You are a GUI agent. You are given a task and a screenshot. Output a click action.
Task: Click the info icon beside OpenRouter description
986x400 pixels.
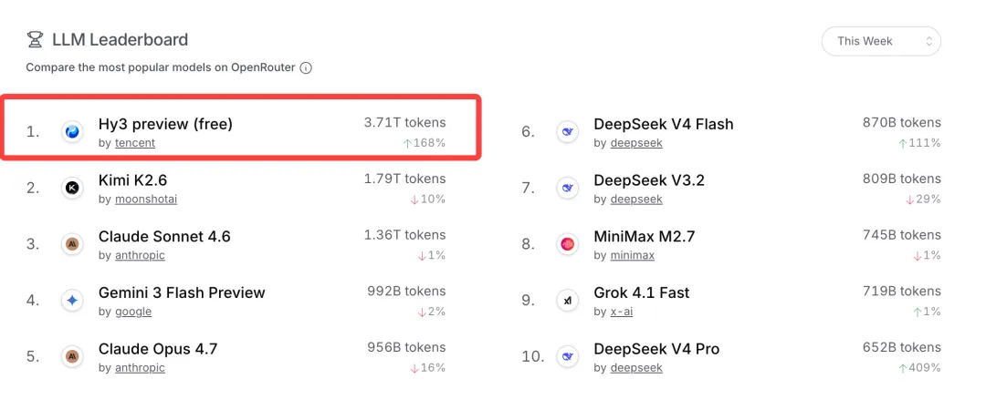[x=306, y=67]
